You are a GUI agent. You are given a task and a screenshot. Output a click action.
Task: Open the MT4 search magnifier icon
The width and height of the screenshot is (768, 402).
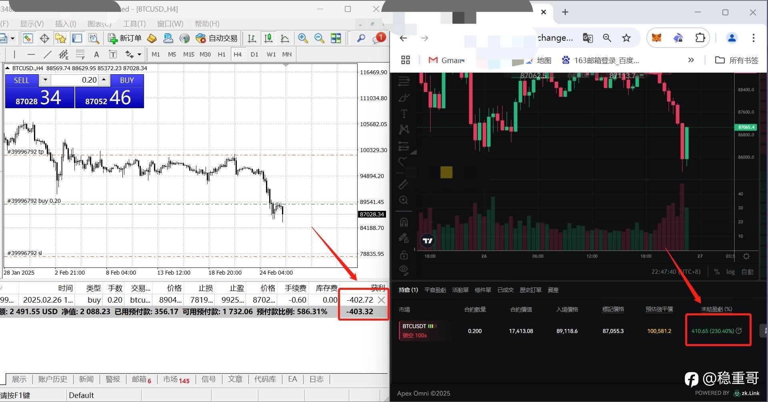click(361, 38)
